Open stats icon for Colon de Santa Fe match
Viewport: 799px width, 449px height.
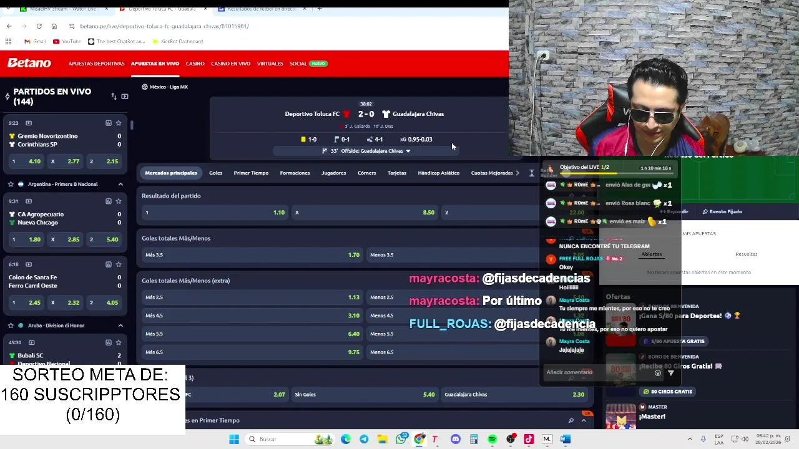(x=108, y=264)
